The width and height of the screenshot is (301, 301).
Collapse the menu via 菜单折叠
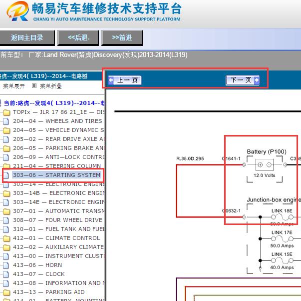tap(51, 86)
